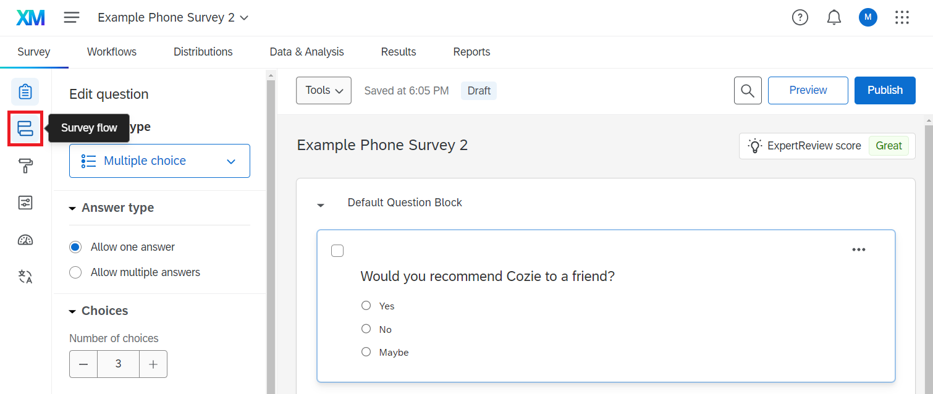Expand the Tools dropdown menu
933x394 pixels.
click(x=324, y=90)
